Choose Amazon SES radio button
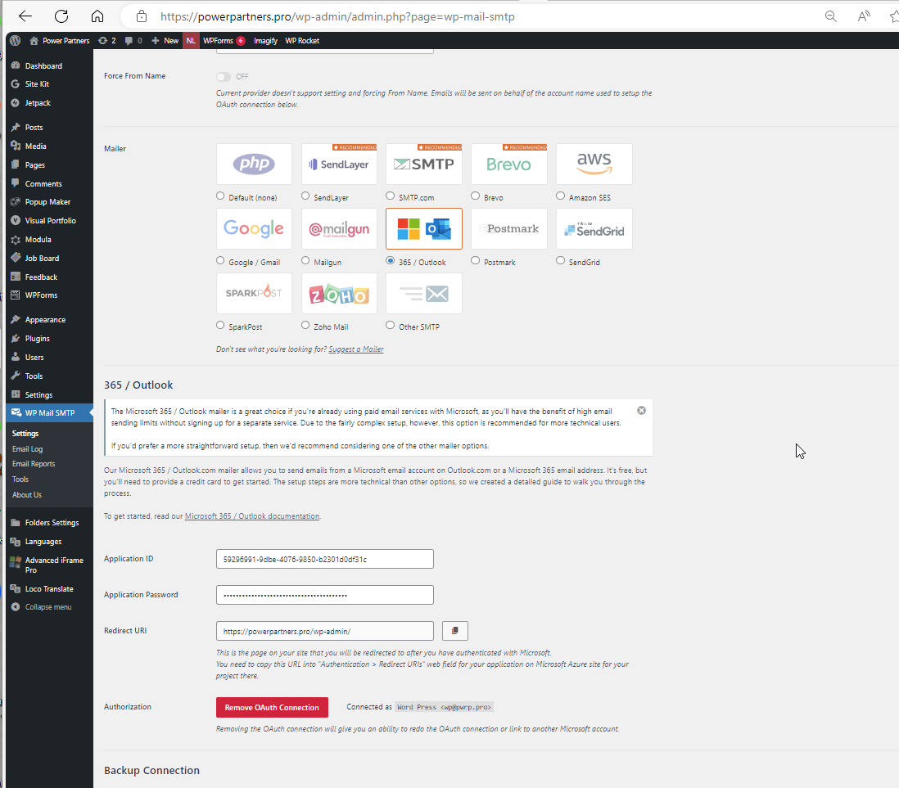Screen dimensions: 899x788 point(560,196)
